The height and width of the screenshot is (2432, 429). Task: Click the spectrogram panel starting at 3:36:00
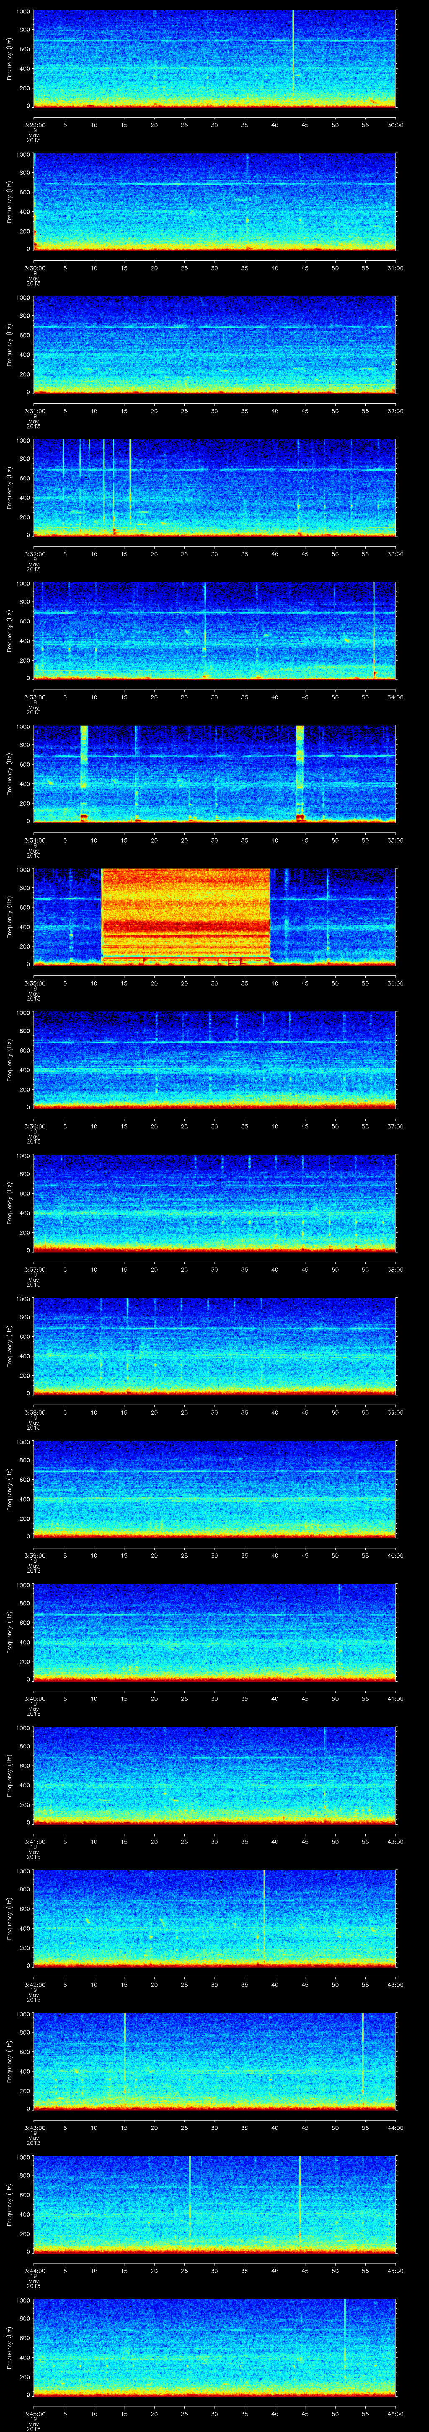(x=215, y=1060)
